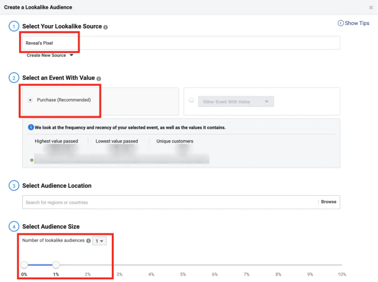The width and height of the screenshot is (378, 282).
Task: Click info icon by Number of lookalike audiences
Action: [88, 241]
